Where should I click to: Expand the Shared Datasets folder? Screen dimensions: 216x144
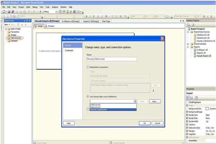click(x=188, y=44)
